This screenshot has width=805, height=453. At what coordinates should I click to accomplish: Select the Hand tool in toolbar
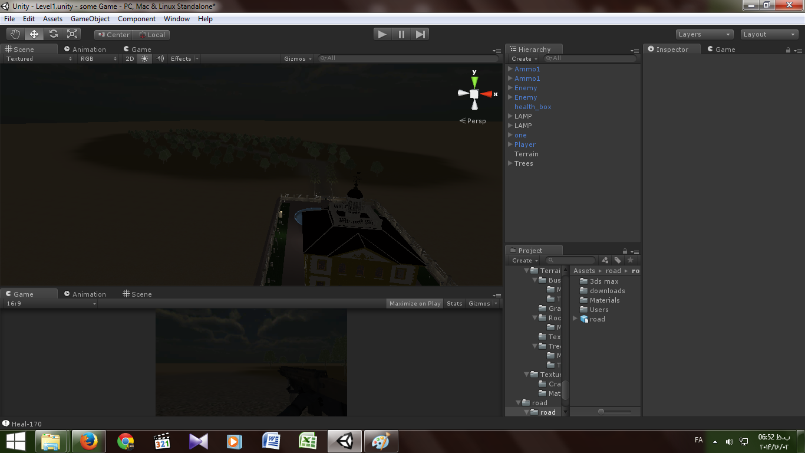pos(15,34)
